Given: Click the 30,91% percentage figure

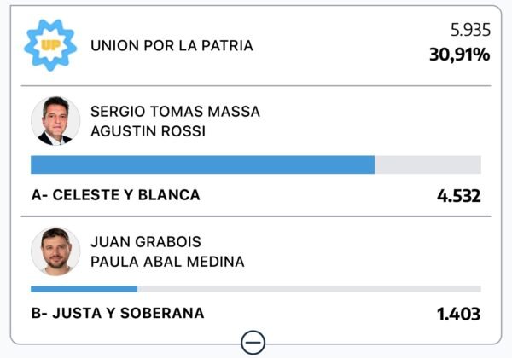Looking at the screenshot, I should coord(459,55).
